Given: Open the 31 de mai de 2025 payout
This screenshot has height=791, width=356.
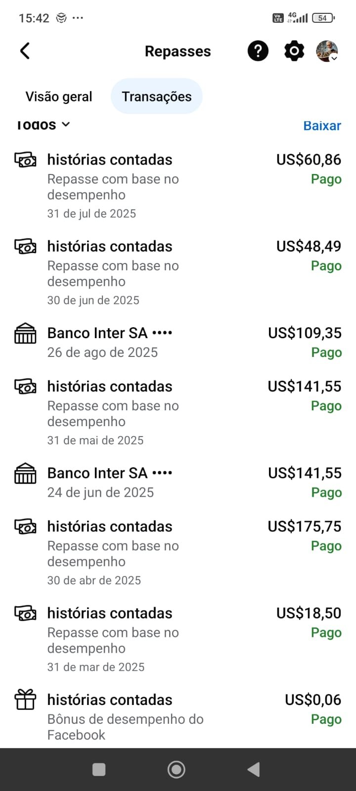Looking at the screenshot, I should point(178,412).
